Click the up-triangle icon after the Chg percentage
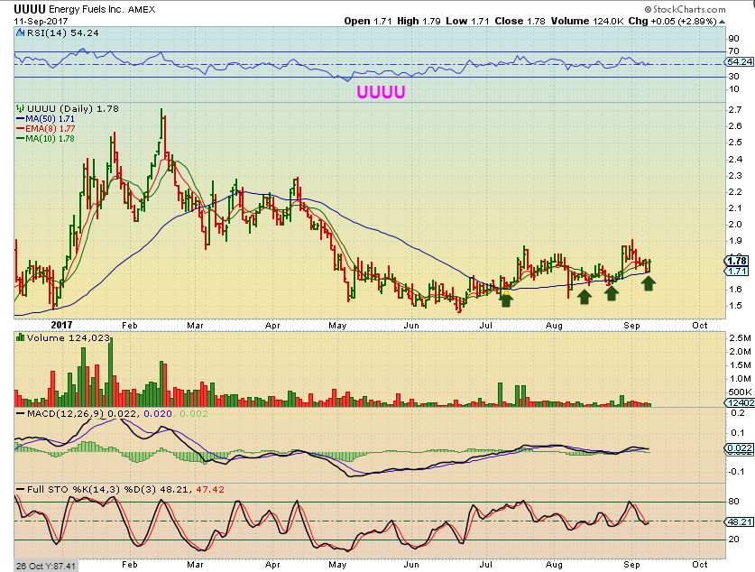The image size is (755, 572). click(x=723, y=22)
